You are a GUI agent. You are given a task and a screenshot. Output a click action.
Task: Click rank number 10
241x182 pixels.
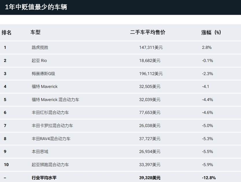click(6, 165)
